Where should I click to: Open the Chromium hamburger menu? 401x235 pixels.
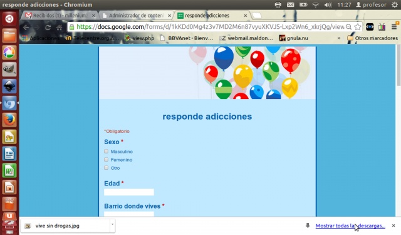pyautogui.click(x=394, y=27)
